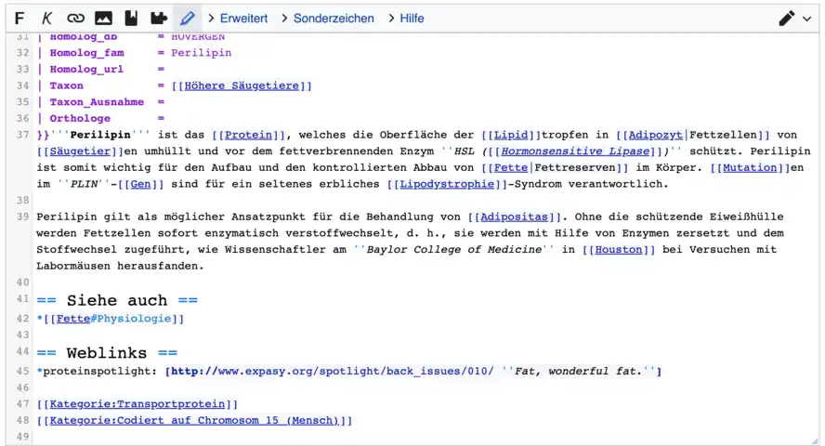Click the italic 'Fat, wonderful fat.' text
Screen dimensions: 825x446
click(x=578, y=372)
